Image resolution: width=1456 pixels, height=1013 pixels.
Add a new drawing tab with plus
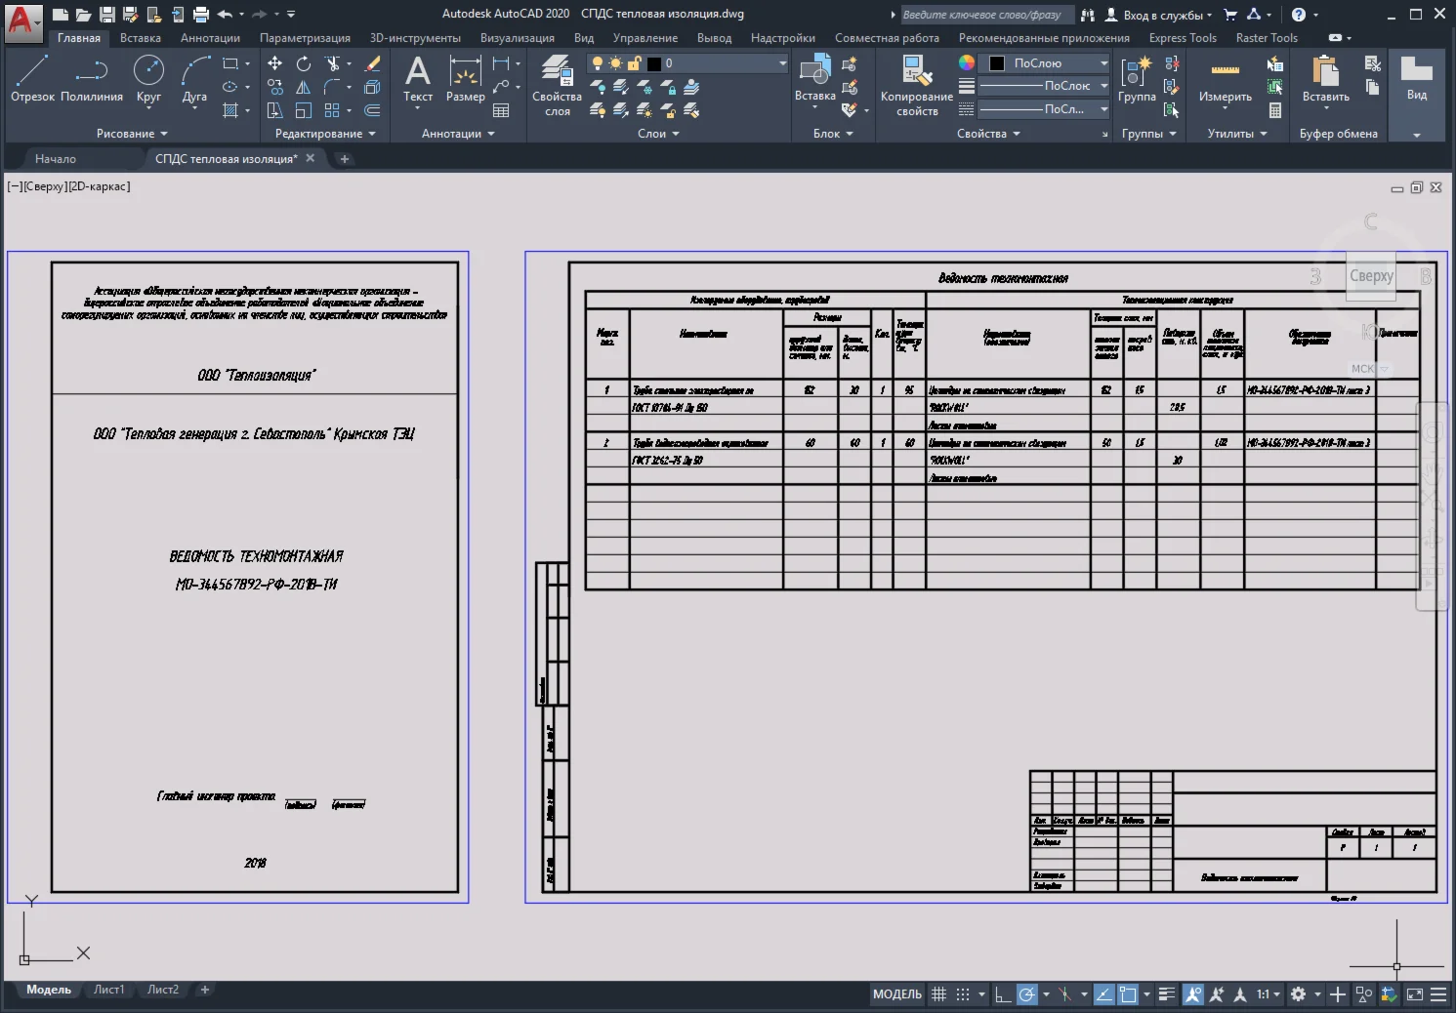tap(344, 159)
